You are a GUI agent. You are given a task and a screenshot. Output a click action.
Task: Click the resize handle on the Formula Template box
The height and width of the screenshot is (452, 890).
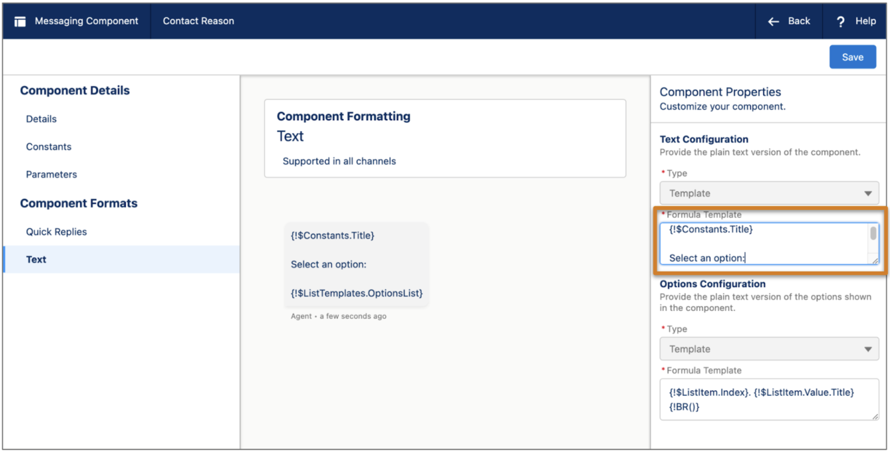tap(874, 261)
